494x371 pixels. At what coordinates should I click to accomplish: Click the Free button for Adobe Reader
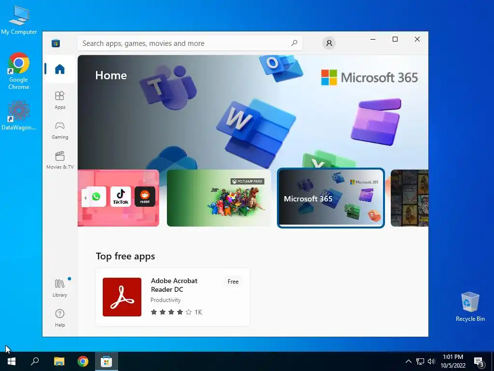click(x=233, y=282)
